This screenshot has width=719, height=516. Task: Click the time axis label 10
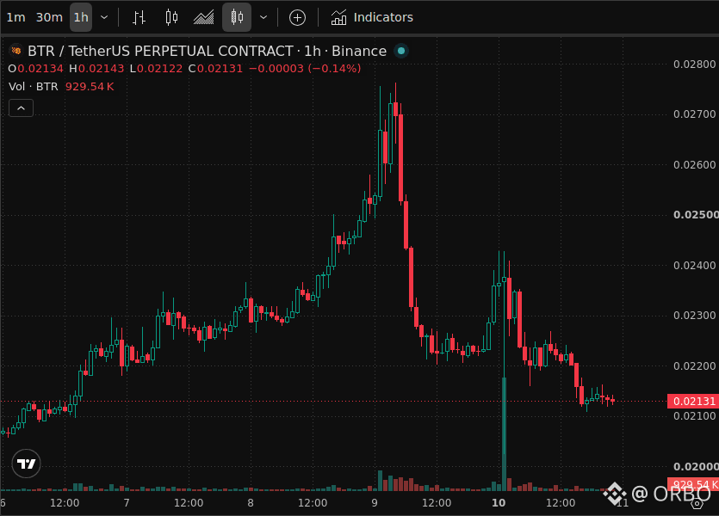(x=499, y=503)
